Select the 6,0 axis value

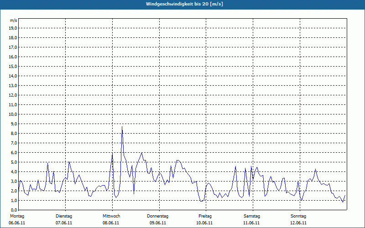[14, 153]
